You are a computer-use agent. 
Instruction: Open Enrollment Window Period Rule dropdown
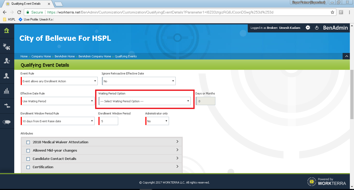click(58, 121)
